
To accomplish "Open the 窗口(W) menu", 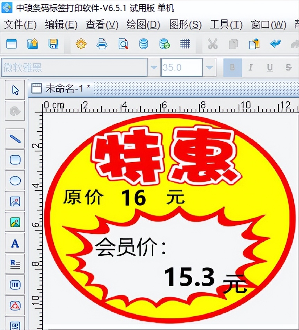I will click(268, 25).
